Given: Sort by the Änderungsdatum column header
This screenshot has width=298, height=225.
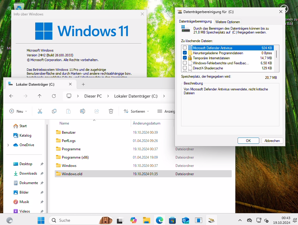Looking at the screenshot, I should pyautogui.click(x=146, y=123).
